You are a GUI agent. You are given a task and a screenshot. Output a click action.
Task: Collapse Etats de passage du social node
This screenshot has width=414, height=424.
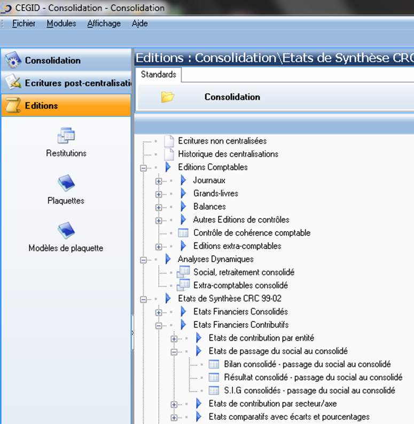click(174, 352)
